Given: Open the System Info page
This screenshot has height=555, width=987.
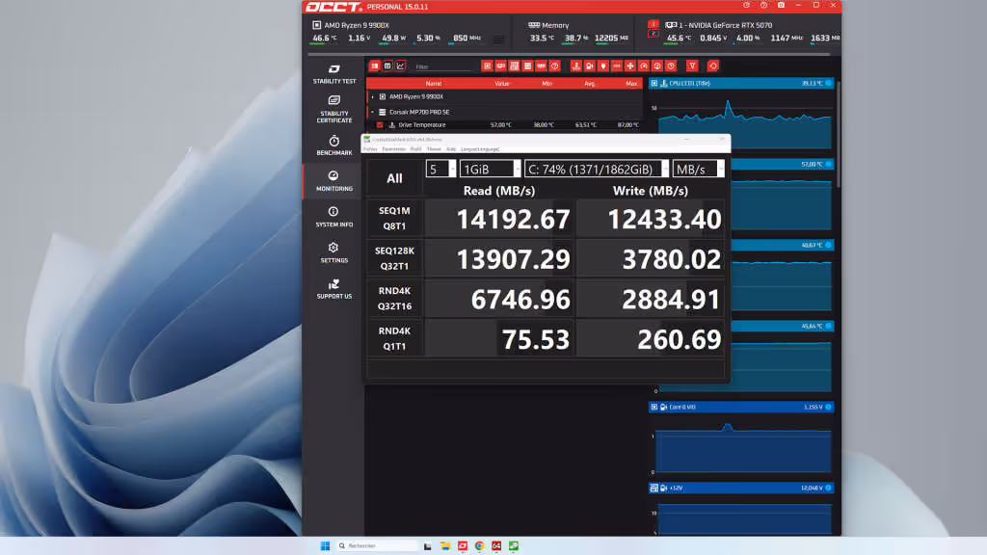Looking at the screenshot, I should (x=333, y=216).
